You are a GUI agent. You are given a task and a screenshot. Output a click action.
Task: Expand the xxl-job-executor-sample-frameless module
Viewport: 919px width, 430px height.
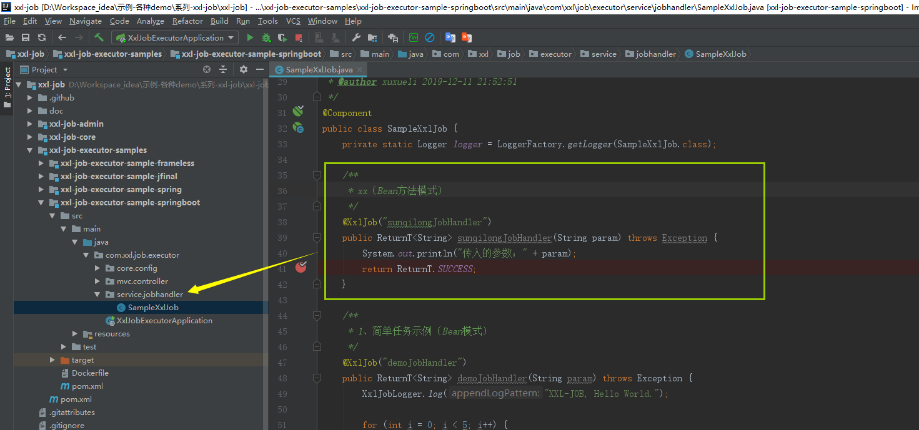pos(41,163)
